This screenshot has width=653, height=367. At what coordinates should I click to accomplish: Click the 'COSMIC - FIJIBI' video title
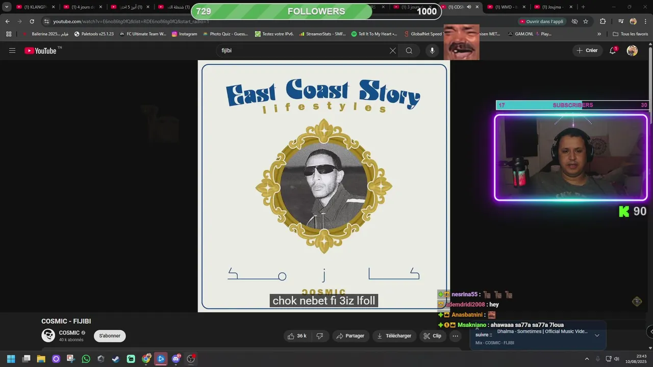66,321
